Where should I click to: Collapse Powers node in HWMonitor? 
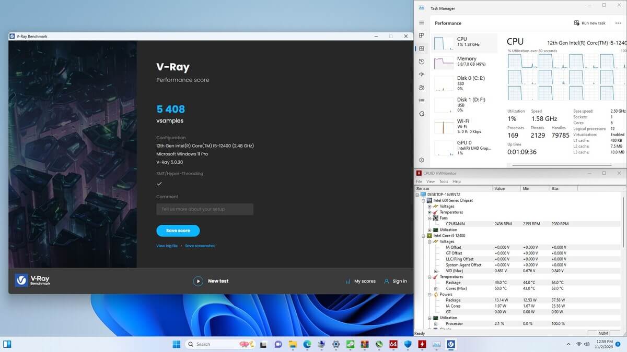coord(429,295)
